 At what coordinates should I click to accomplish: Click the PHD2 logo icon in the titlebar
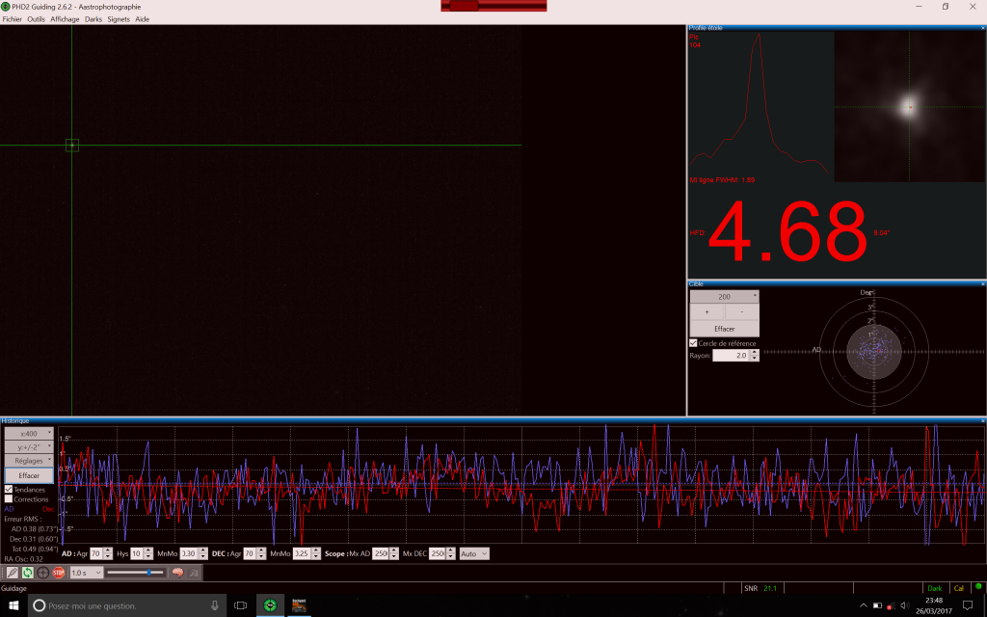tap(6, 6)
